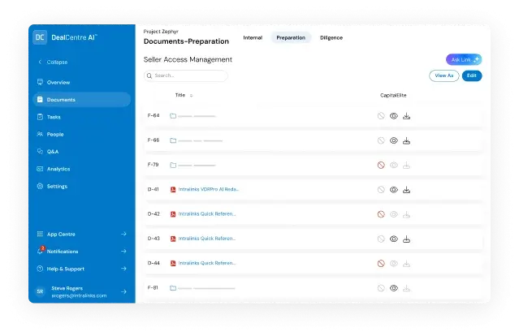Switch to the Diligence tab
The image size is (519, 336).
(331, 37)
